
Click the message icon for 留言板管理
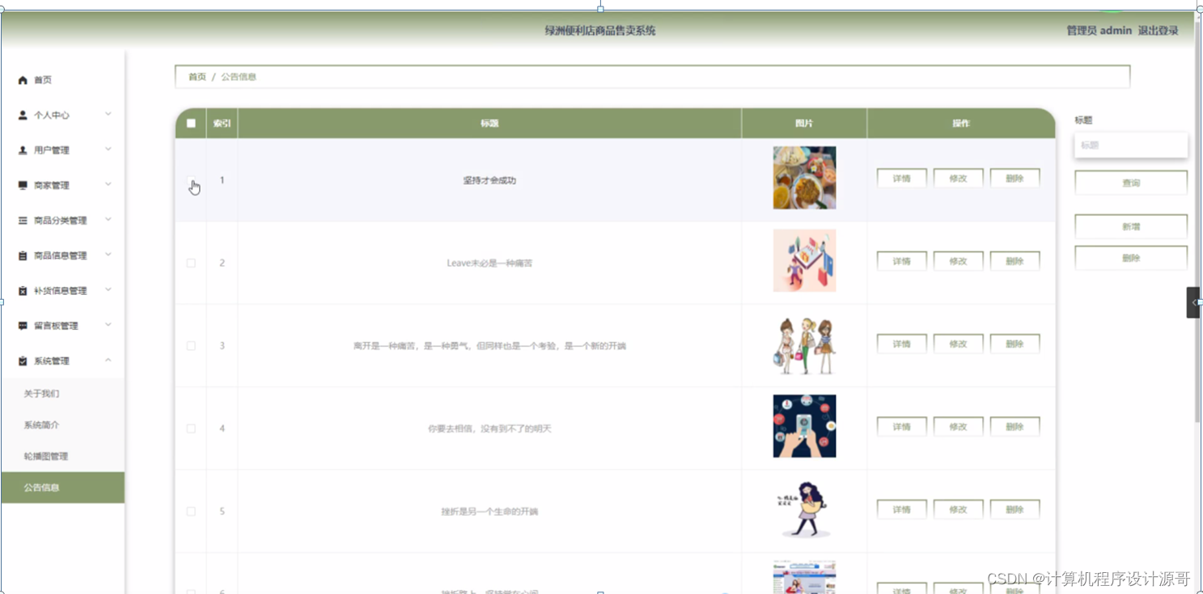pos(23,326)
